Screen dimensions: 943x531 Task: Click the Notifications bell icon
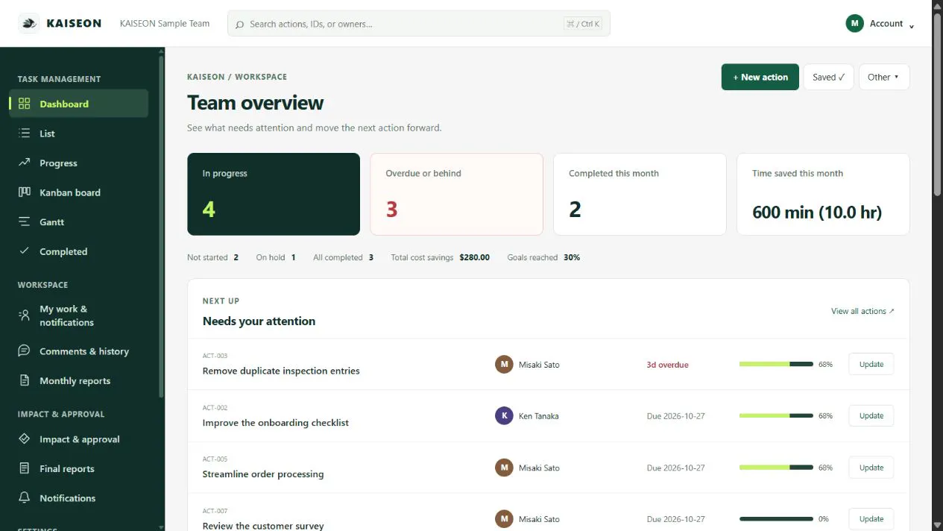click(x=25, y=497)
